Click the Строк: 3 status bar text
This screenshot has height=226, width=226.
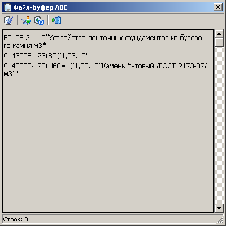[x=15, y=219]
